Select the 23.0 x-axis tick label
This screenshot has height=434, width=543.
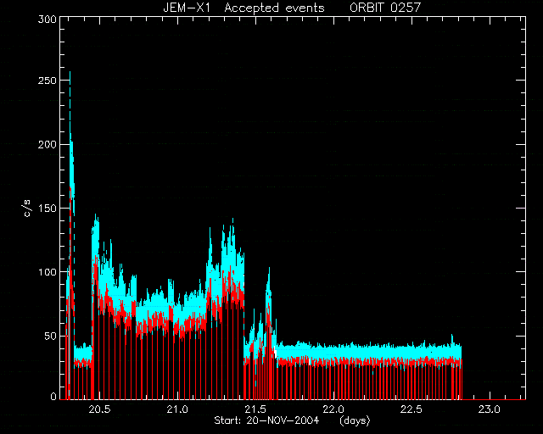[490, 409]
